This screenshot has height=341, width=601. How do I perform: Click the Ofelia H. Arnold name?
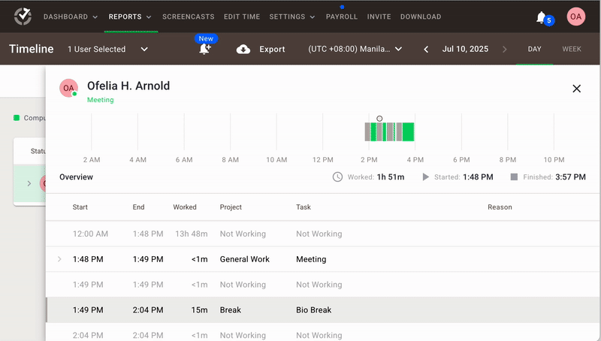(x=128, y=86)
